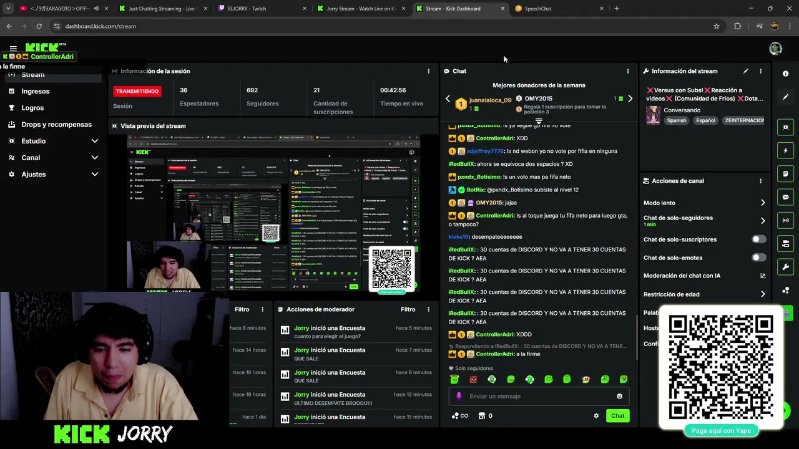Open Filtro dropdown in Acciones de moderador
Image resolution: width=799 pixels, height=449 pixels.
[x=408, y=309]
